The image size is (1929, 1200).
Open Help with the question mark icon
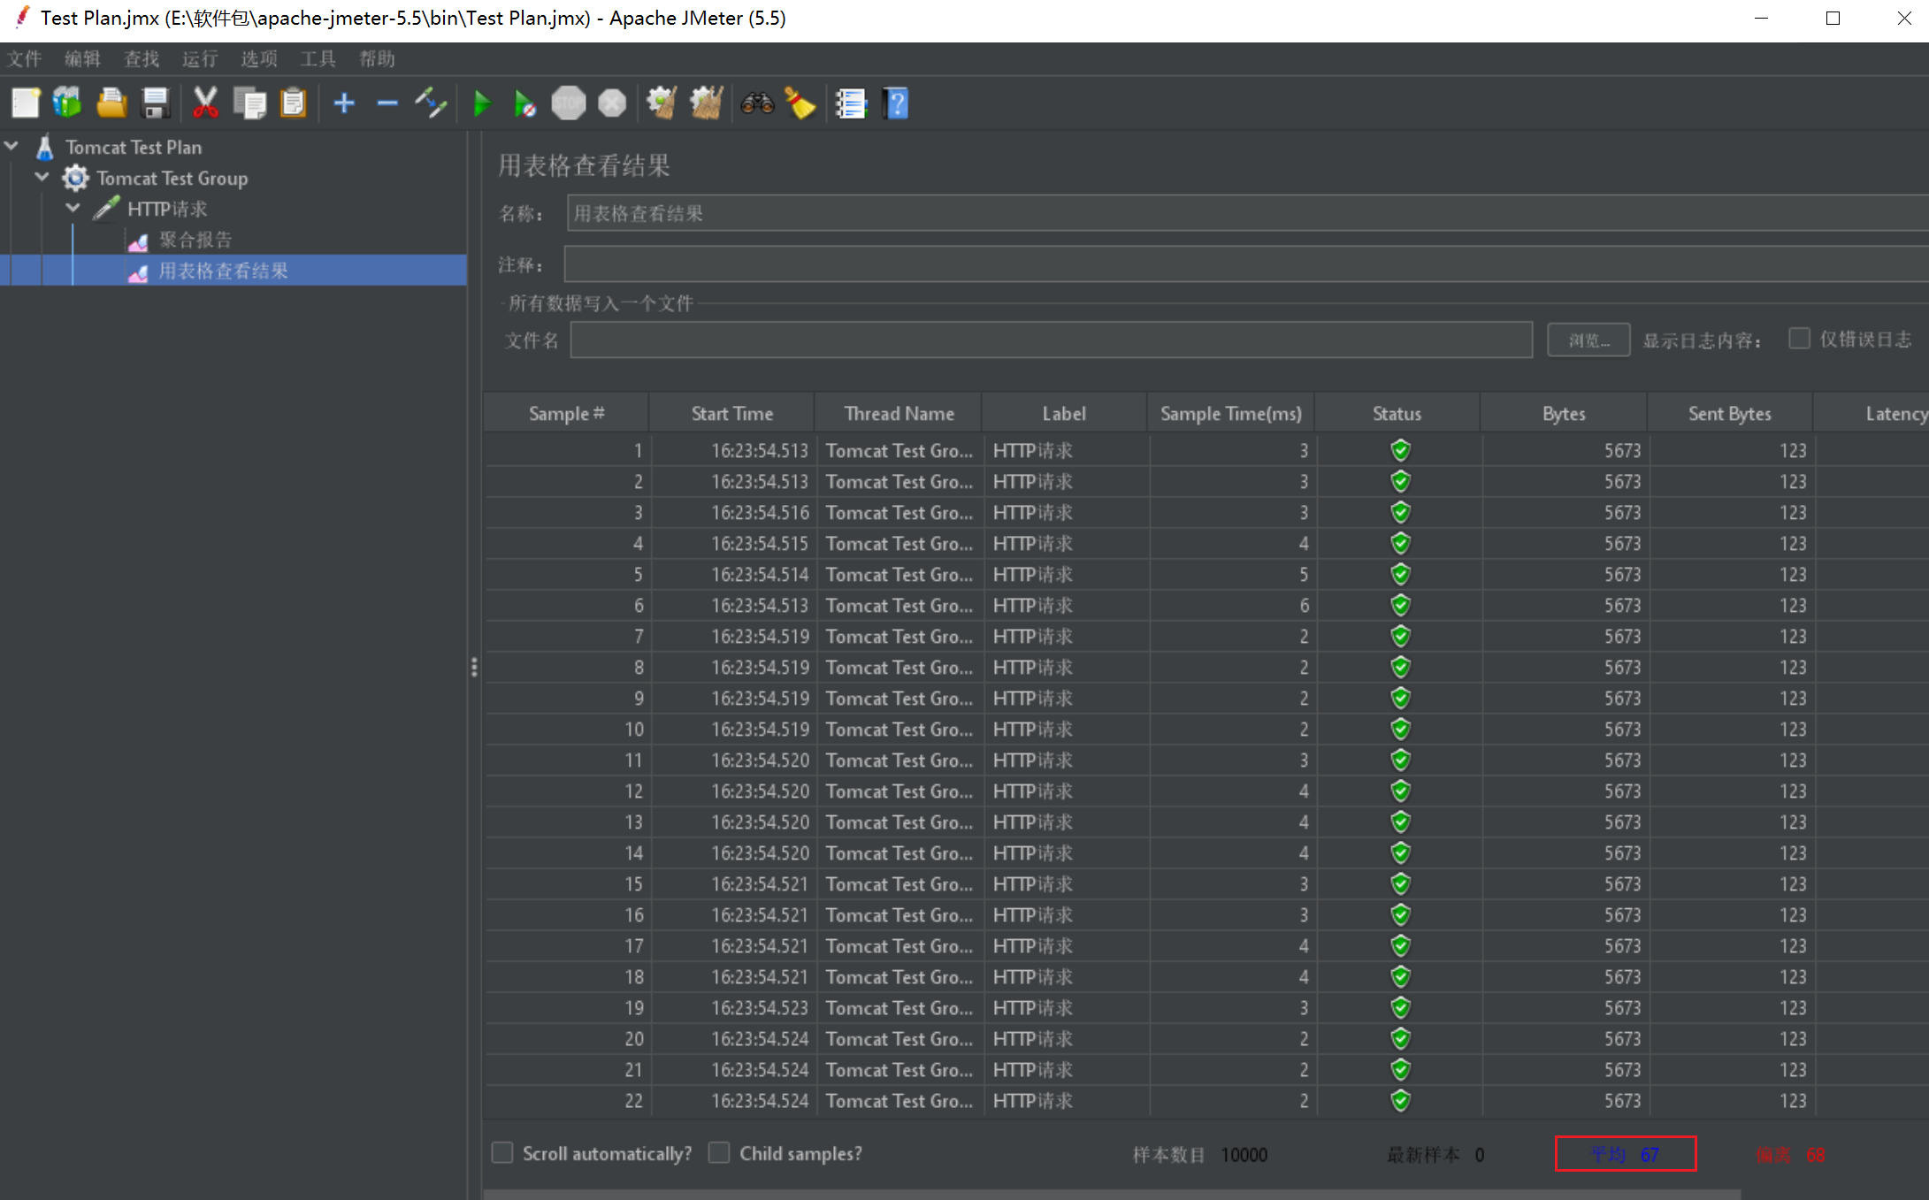(x=896, y=103)
